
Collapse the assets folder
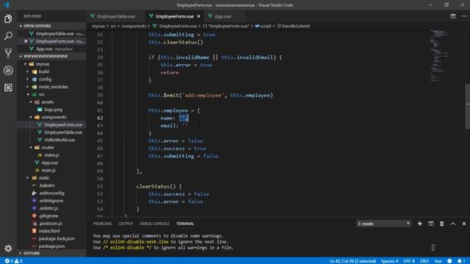point(47,102)
